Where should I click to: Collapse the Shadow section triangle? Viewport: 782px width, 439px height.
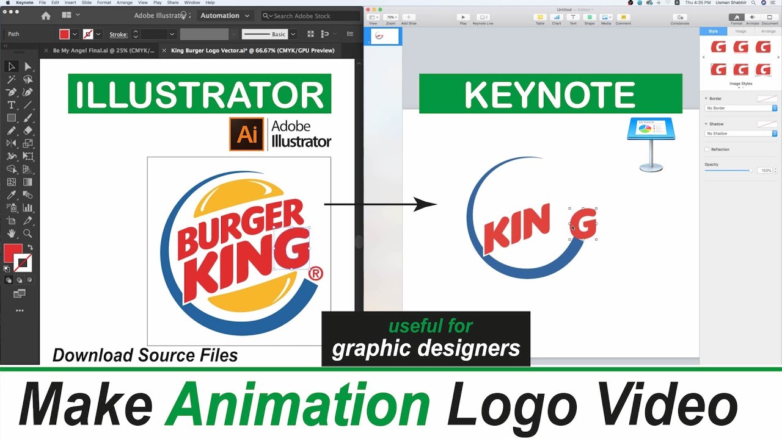tap(706, 124)
